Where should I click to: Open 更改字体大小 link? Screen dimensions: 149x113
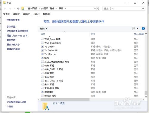point(13,45)
